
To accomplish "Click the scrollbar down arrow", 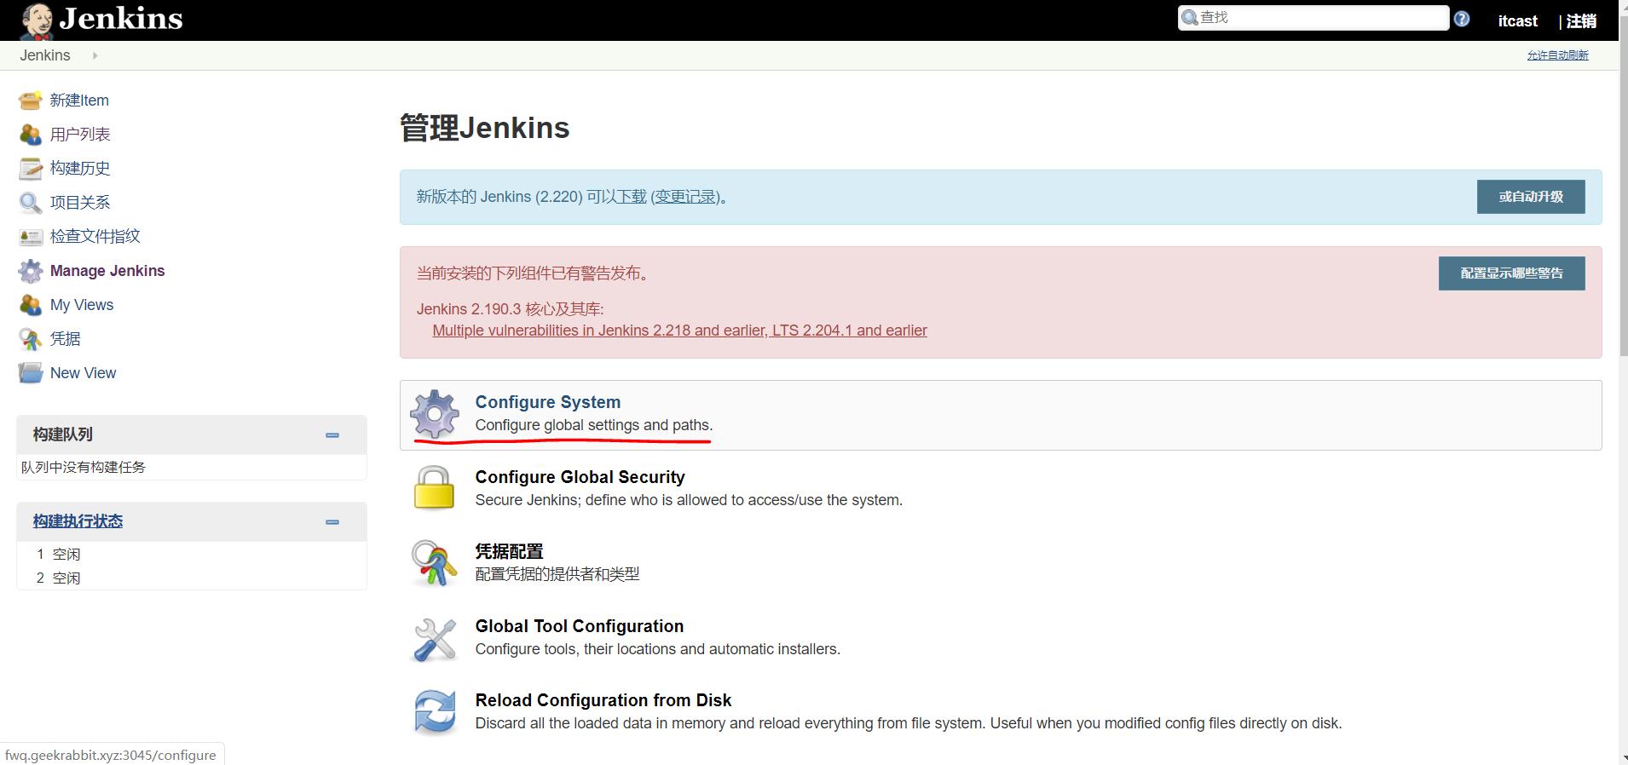I will (x=1623, y=757).
